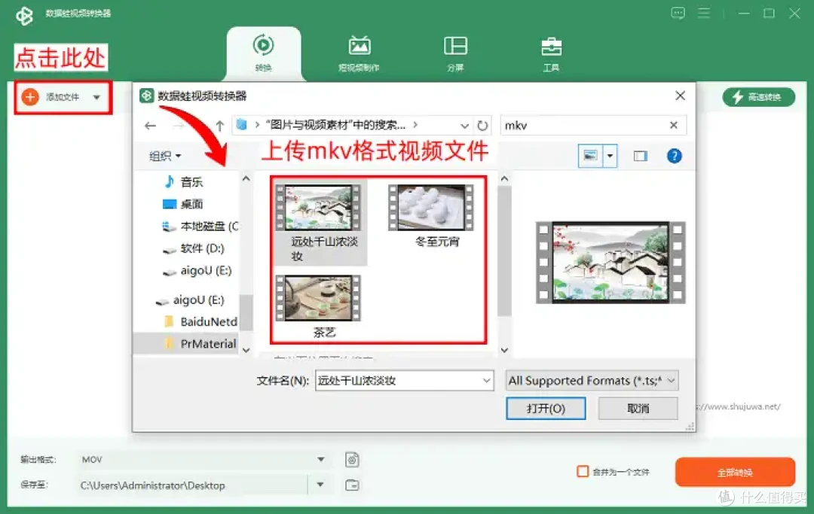Select Desktop in the navigation tree
Viewport: 814px width, 514px height.
coord(182,204)
